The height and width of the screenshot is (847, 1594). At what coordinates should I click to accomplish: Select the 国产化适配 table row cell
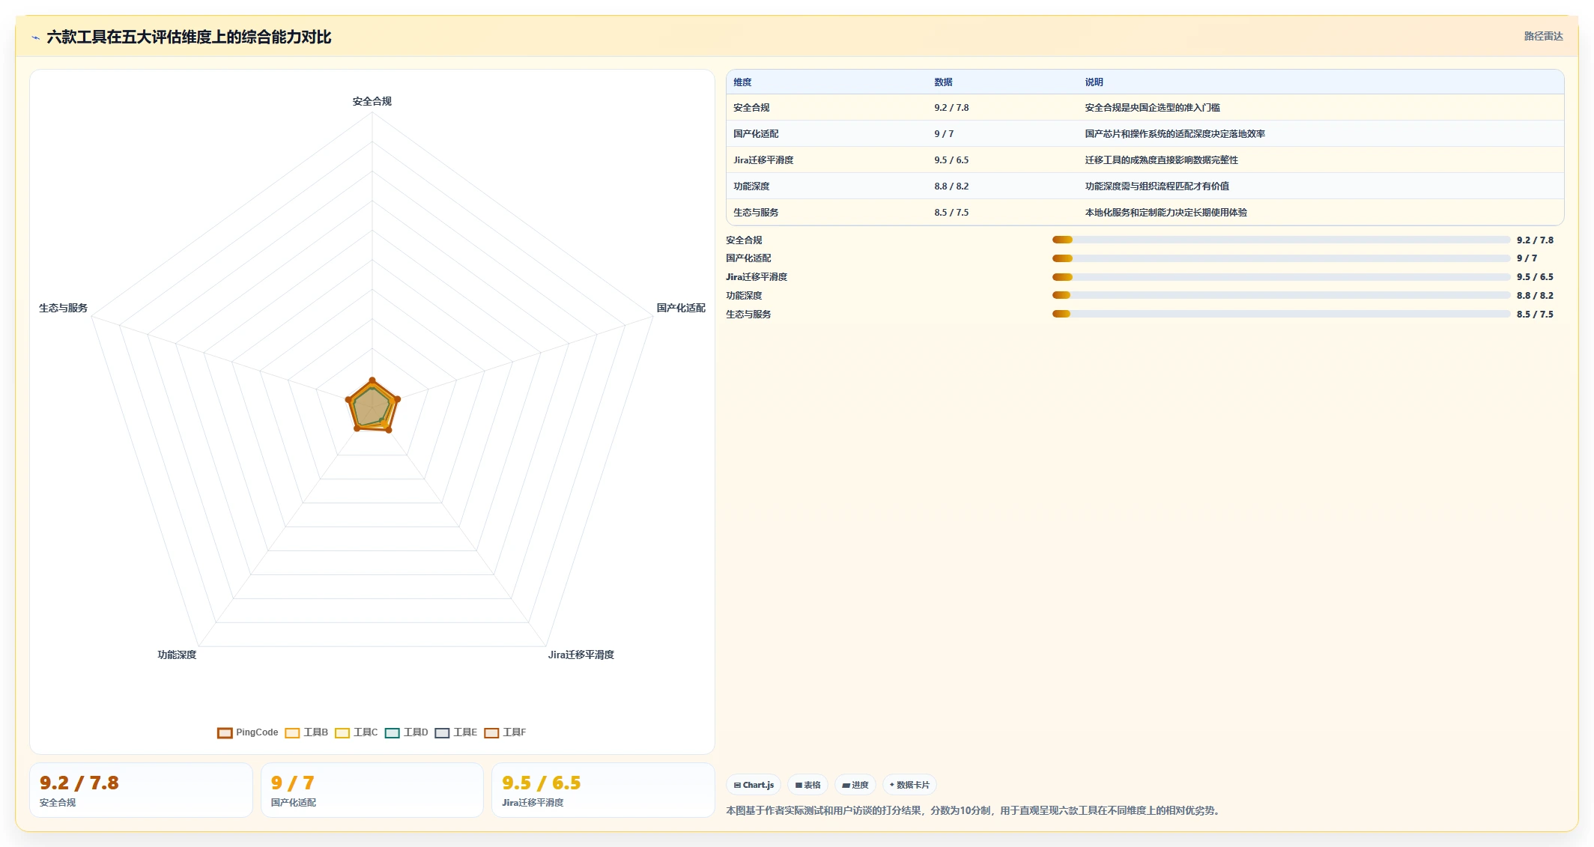pyautogui.click(x=756, y=134)
